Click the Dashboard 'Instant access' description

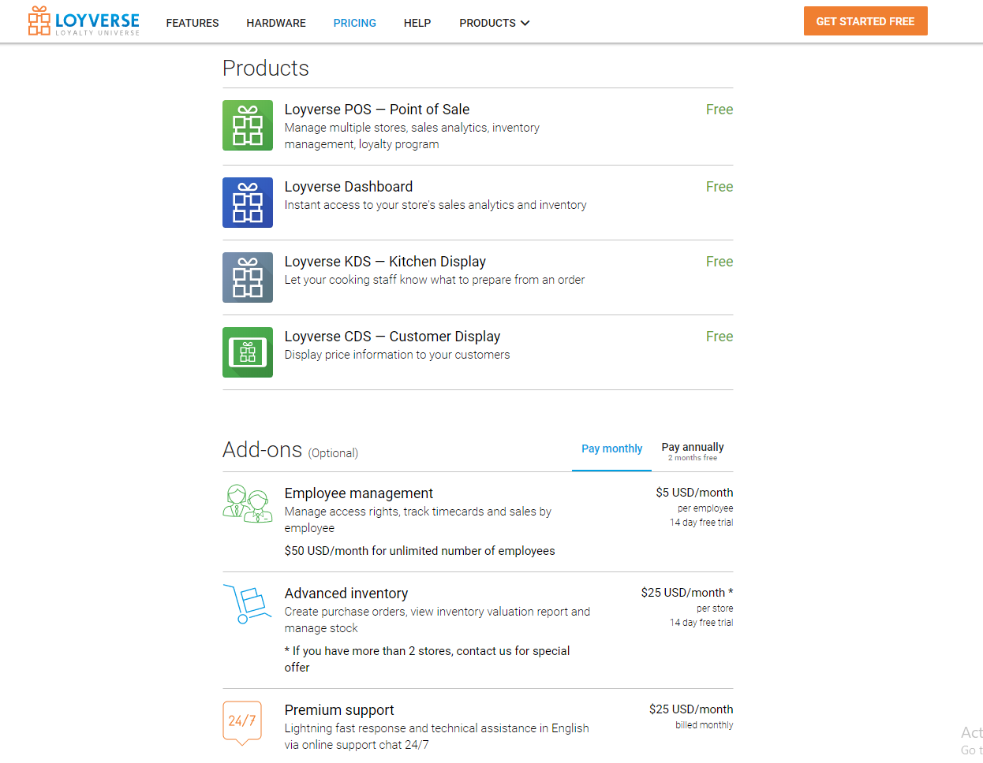tap(435, 205)
